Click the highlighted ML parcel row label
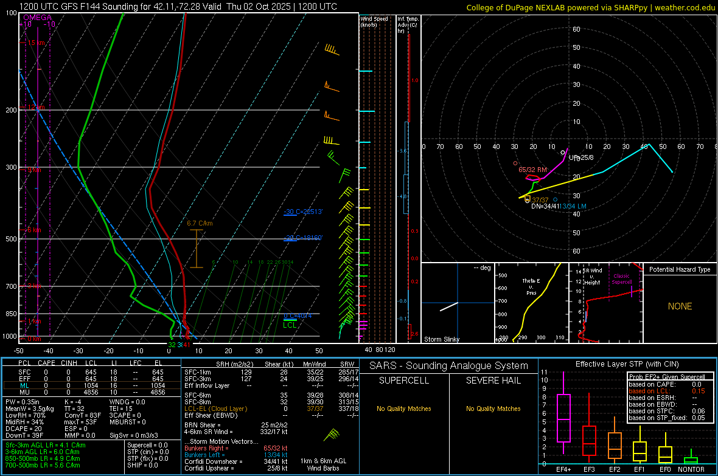The height and width of the screenshot is (476, 718). [24, 385]
